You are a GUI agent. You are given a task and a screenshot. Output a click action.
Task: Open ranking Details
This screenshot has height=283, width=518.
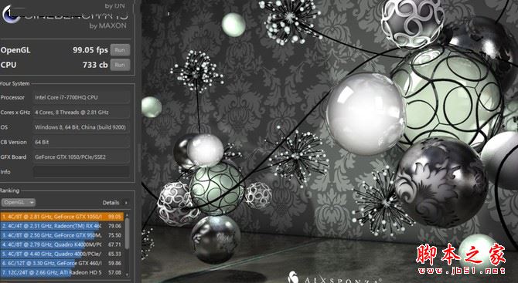111,203
